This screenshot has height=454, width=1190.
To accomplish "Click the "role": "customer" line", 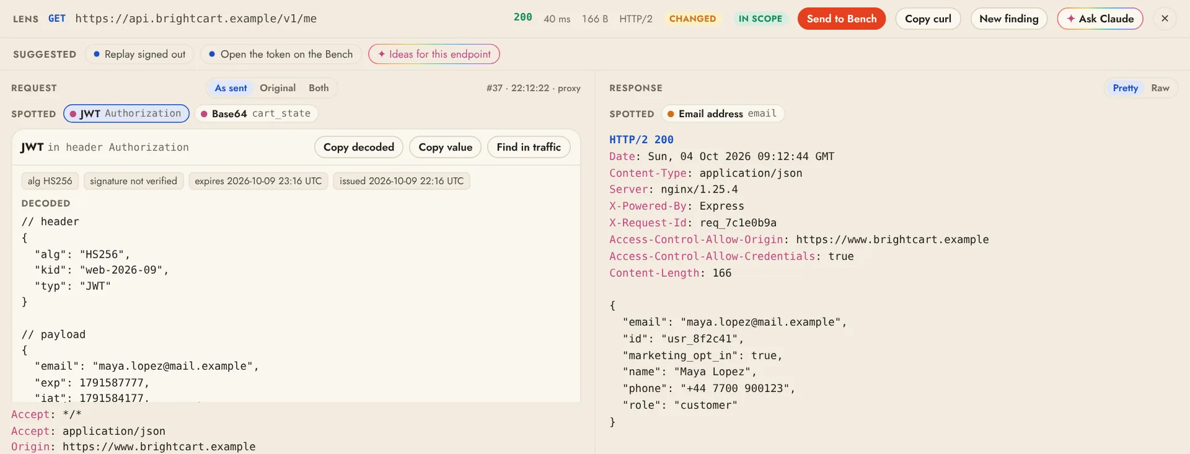I will coord(680,405).
